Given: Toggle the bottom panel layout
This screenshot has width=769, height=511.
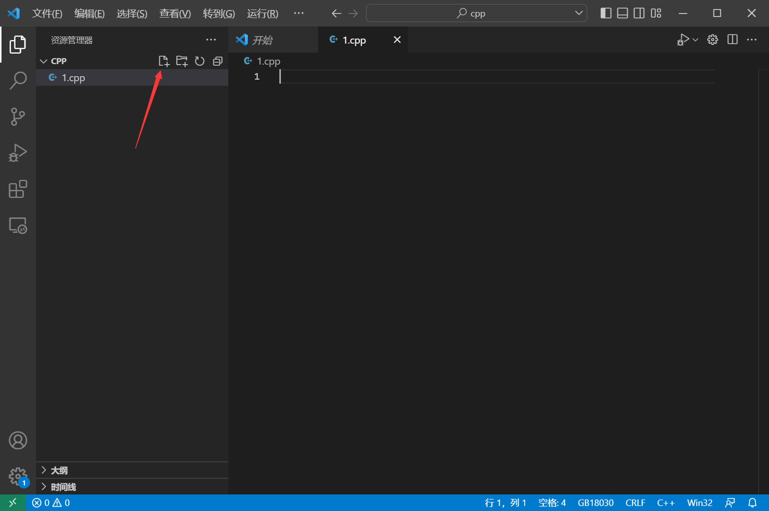Looking at the screenshot, I should [622, 13].
